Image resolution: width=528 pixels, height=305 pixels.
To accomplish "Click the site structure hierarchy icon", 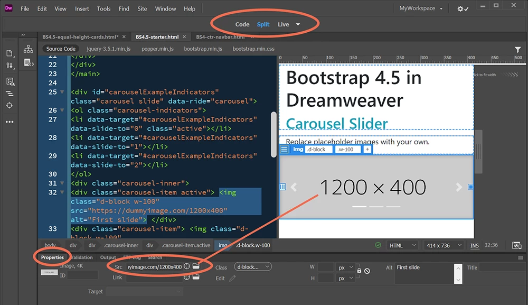I will pyautogui.click(x=29, y=49).
